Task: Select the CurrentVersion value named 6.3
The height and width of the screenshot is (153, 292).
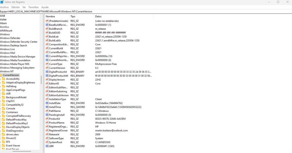Action: (57, 68)
